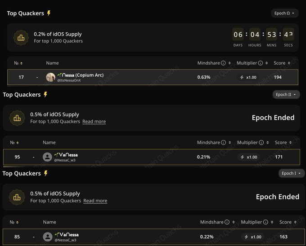
Task: Open Nessa (Copium Arc) profile avatar
Action: coord(51,77)
